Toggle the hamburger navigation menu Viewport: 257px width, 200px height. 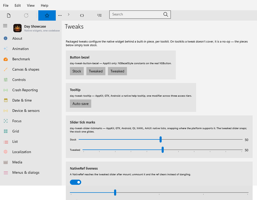tap(5, 26)
